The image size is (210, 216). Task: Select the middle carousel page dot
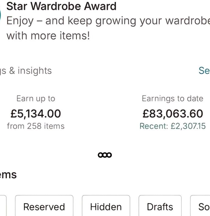[105, 155]
